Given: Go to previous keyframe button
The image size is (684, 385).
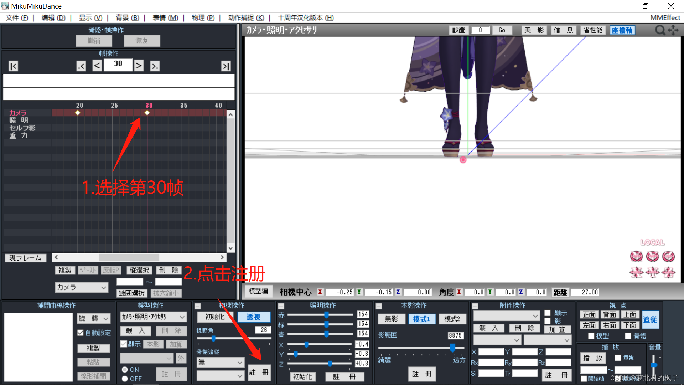Looking at the screenshot, I should (81, 66).
